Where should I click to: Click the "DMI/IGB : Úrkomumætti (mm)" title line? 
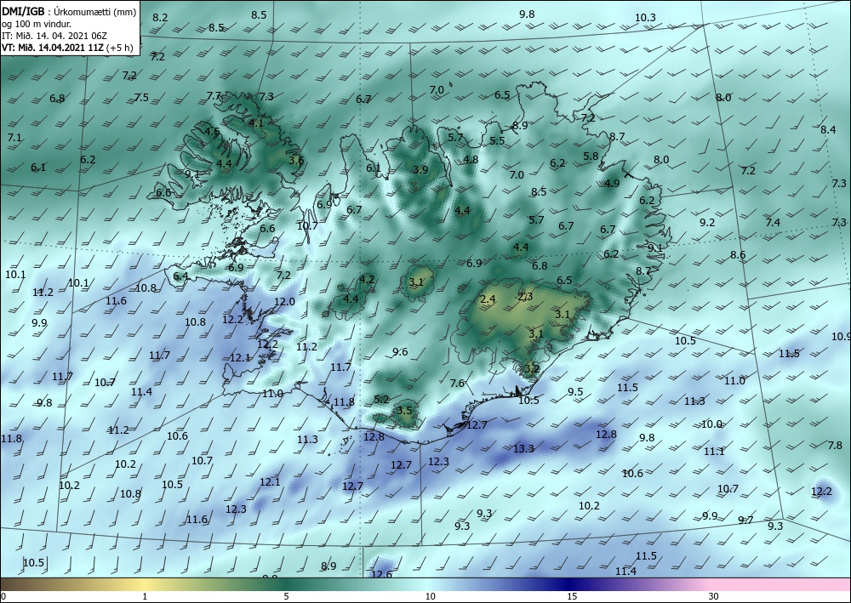click(69, 12)
